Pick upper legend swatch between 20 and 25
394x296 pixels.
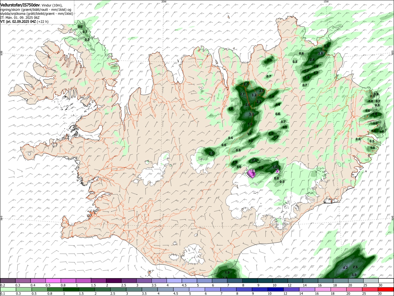356,281
